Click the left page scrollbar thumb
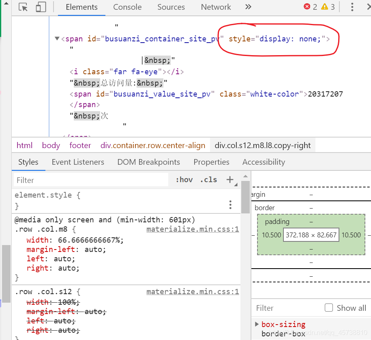The width and height of the screenshot is (371, 340). point(6,274)
